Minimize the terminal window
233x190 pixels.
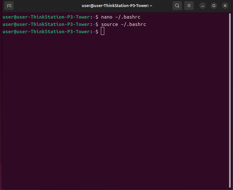point(203,6)
